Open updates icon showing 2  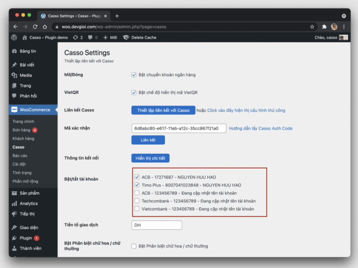click(78, 37)
